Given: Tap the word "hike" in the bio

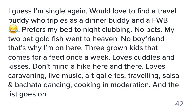Looking at the screenshot, I should (87, 67).
